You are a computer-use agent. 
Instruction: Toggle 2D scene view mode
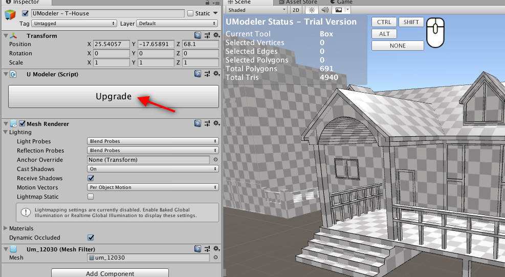296,10
